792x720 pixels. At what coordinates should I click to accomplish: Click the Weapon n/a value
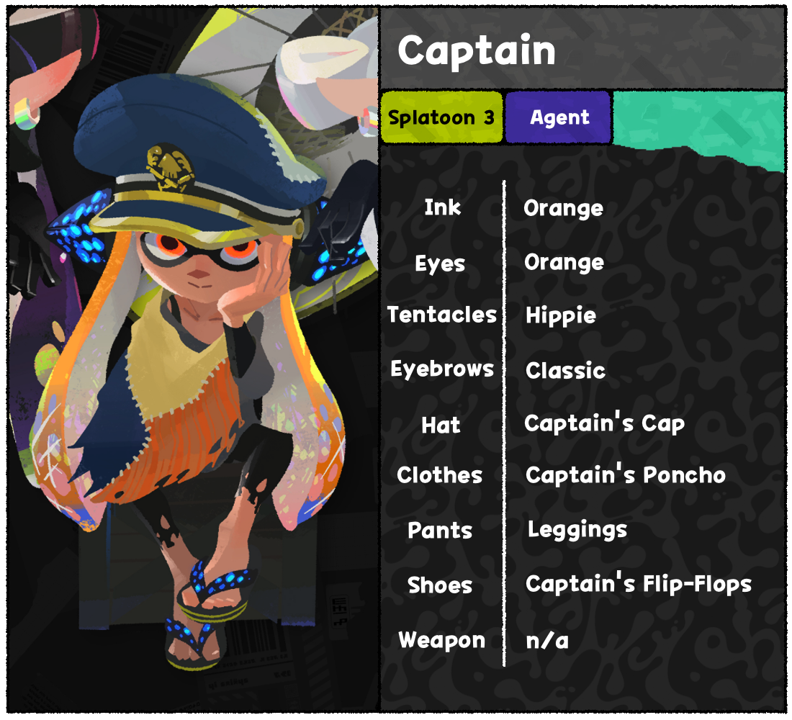coord(547,641)
